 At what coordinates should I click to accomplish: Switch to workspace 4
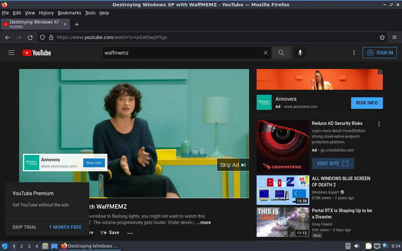pos(36,246)
